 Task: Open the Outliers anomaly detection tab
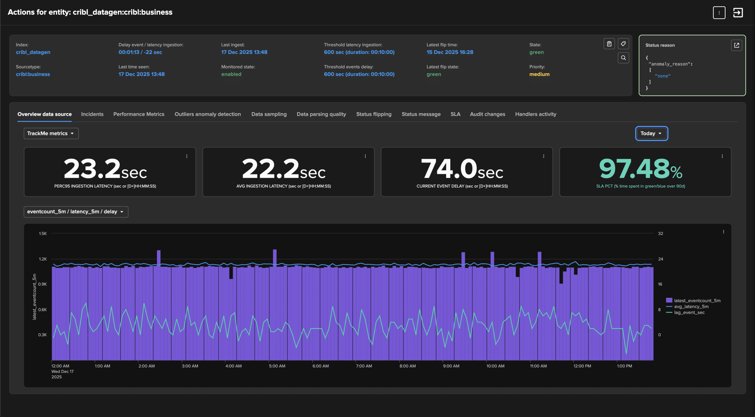click(x=208, y=114)
